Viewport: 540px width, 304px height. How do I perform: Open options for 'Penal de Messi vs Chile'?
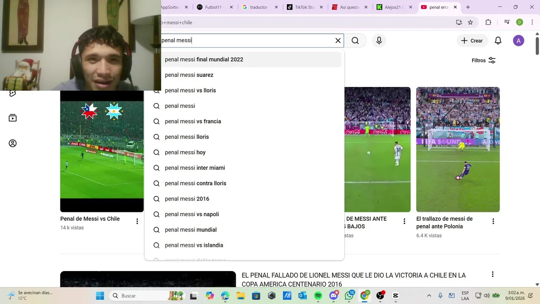137,221
